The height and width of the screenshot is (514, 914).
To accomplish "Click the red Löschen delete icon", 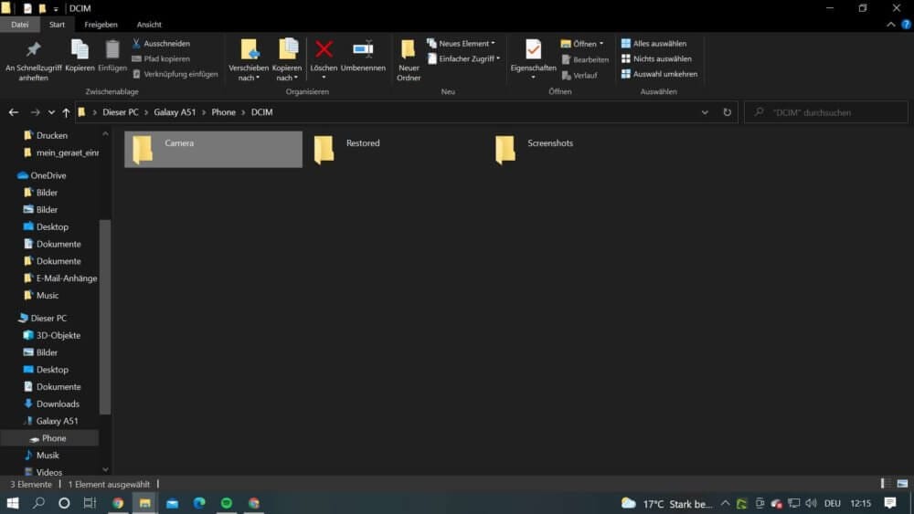I will tap(324, 50).
